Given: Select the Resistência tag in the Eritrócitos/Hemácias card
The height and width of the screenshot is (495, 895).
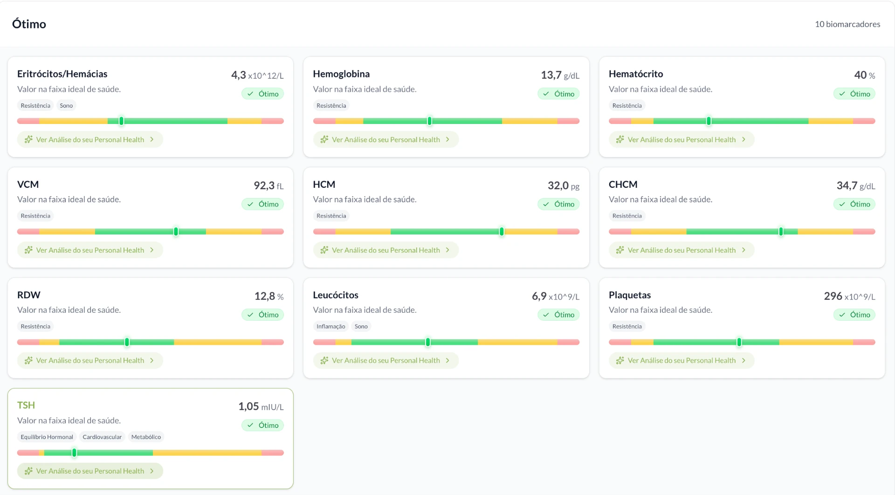Looking at the screenshot, I should coord(35,106).
